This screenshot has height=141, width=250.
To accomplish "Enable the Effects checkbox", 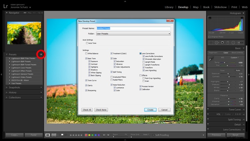I will tap(140, 76).
